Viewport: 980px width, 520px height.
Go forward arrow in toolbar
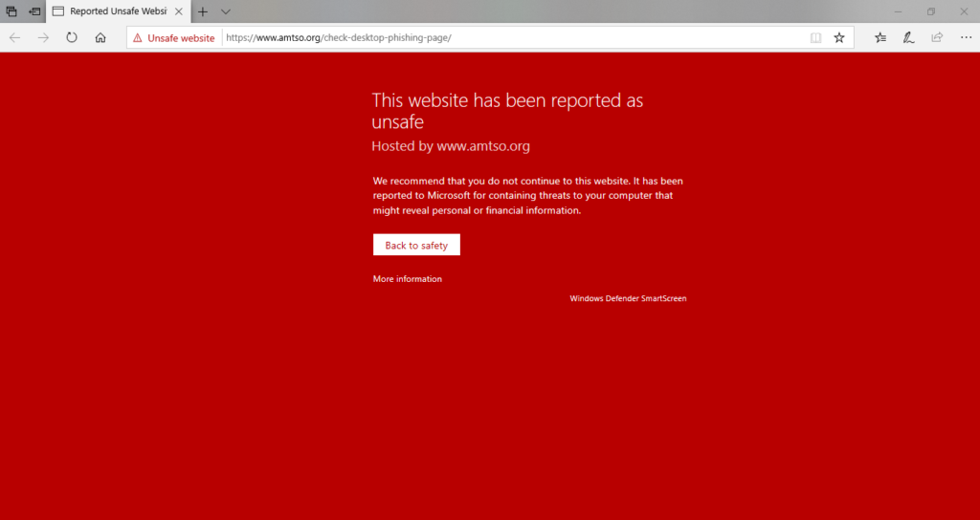click(43, 37)
